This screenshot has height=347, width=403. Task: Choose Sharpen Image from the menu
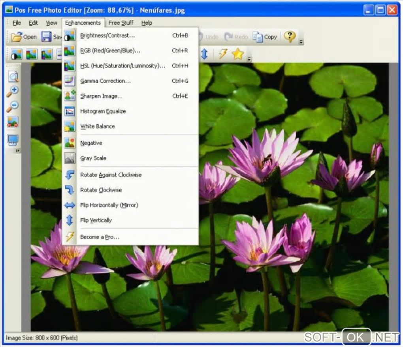(x=130, y=96)
